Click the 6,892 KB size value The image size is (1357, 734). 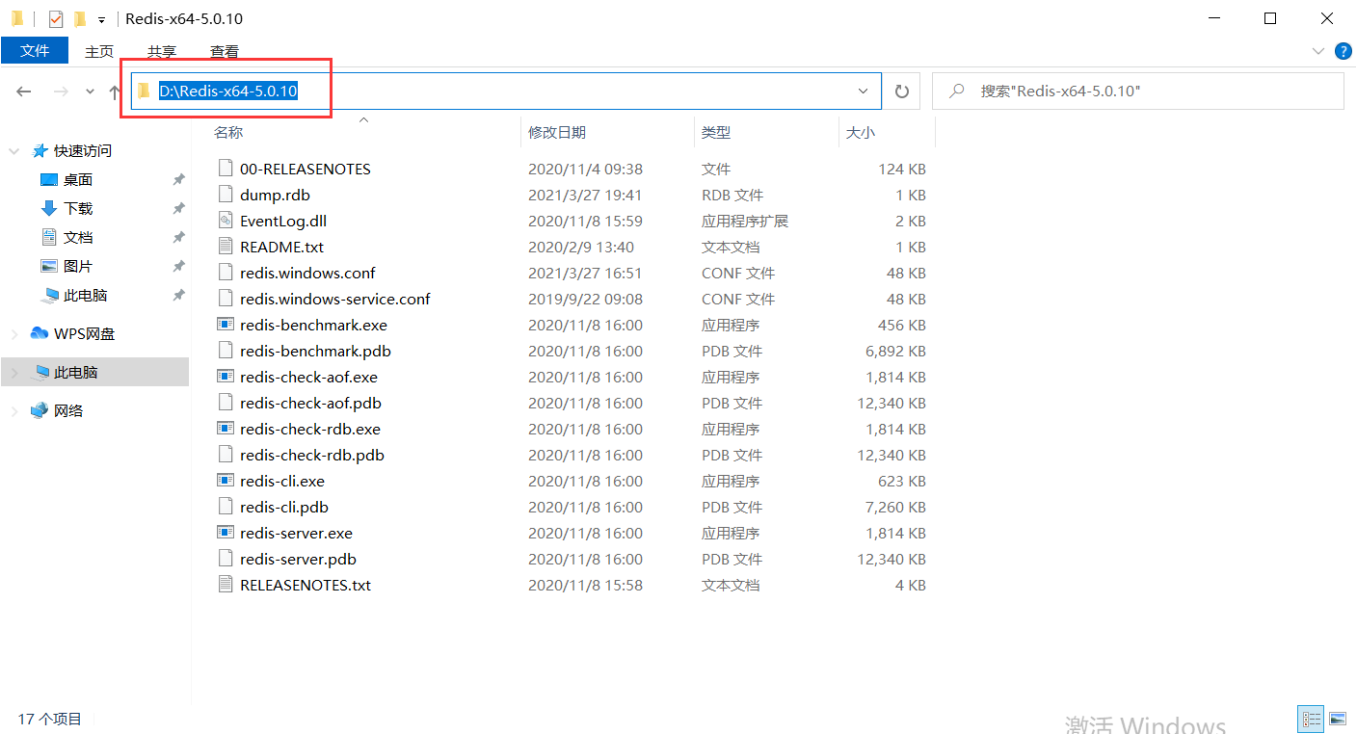click(895, 351)
